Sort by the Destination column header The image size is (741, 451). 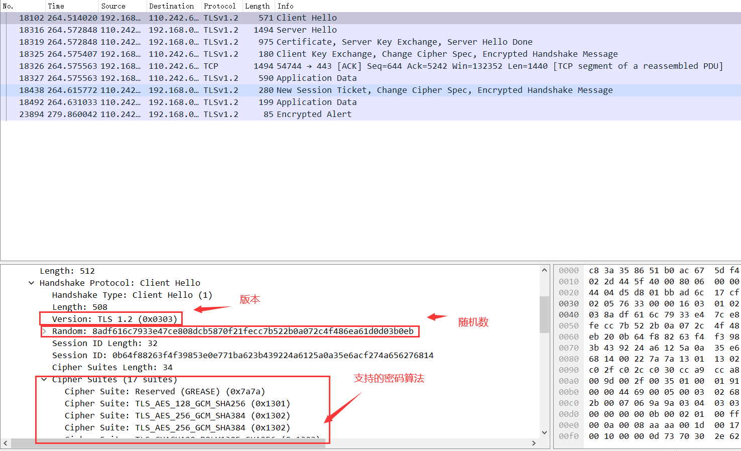pos(174,6)
